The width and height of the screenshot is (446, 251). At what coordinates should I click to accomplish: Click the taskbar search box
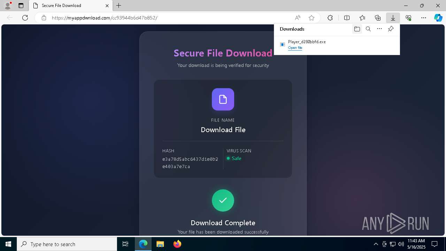click(67, 244)
